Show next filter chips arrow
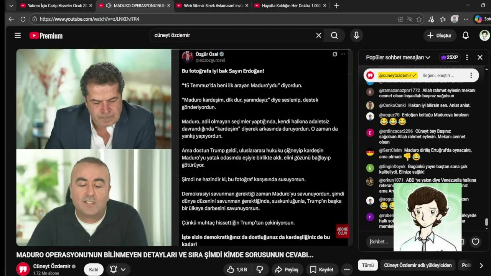Image resolution: width=491 pixels, height=276 pixels. pos(481,265)
